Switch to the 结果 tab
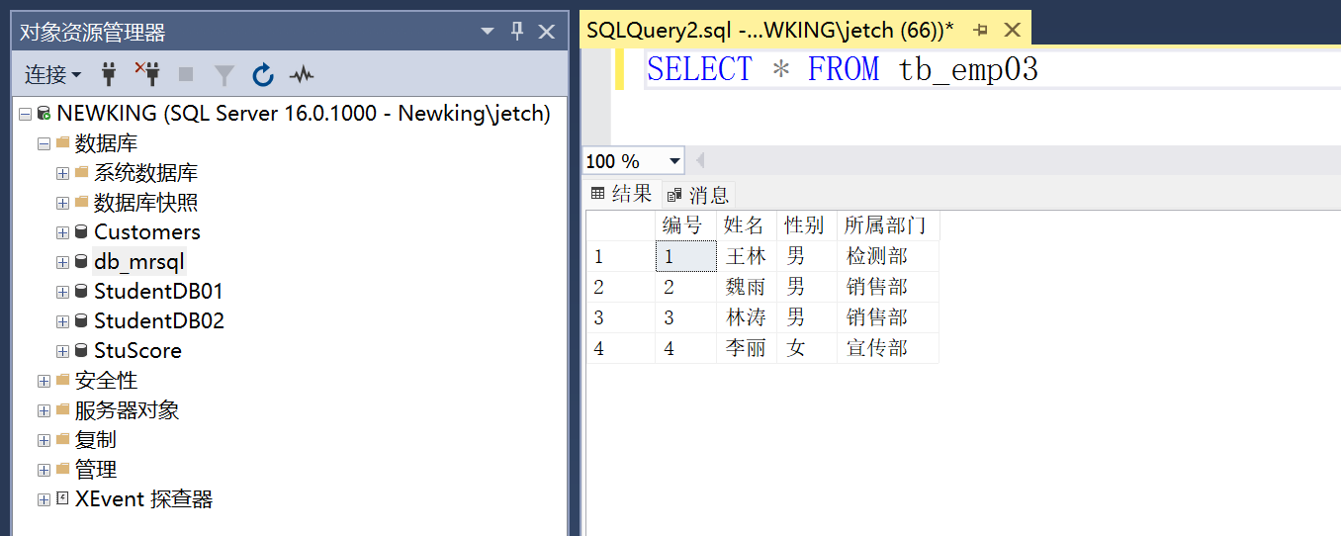This screenshot has width=1341, height=536. point(622,193)
